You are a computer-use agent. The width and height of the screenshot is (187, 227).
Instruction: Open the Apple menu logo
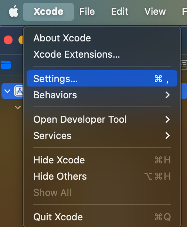click(x=14, y=11)
